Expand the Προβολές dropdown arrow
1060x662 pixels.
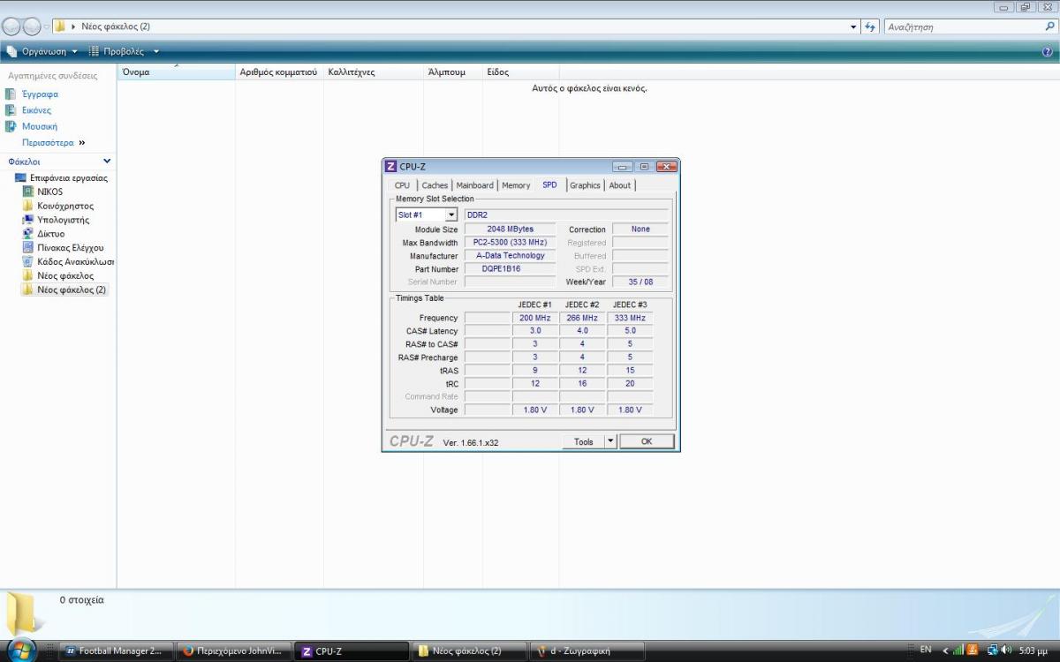coord(156,51)
